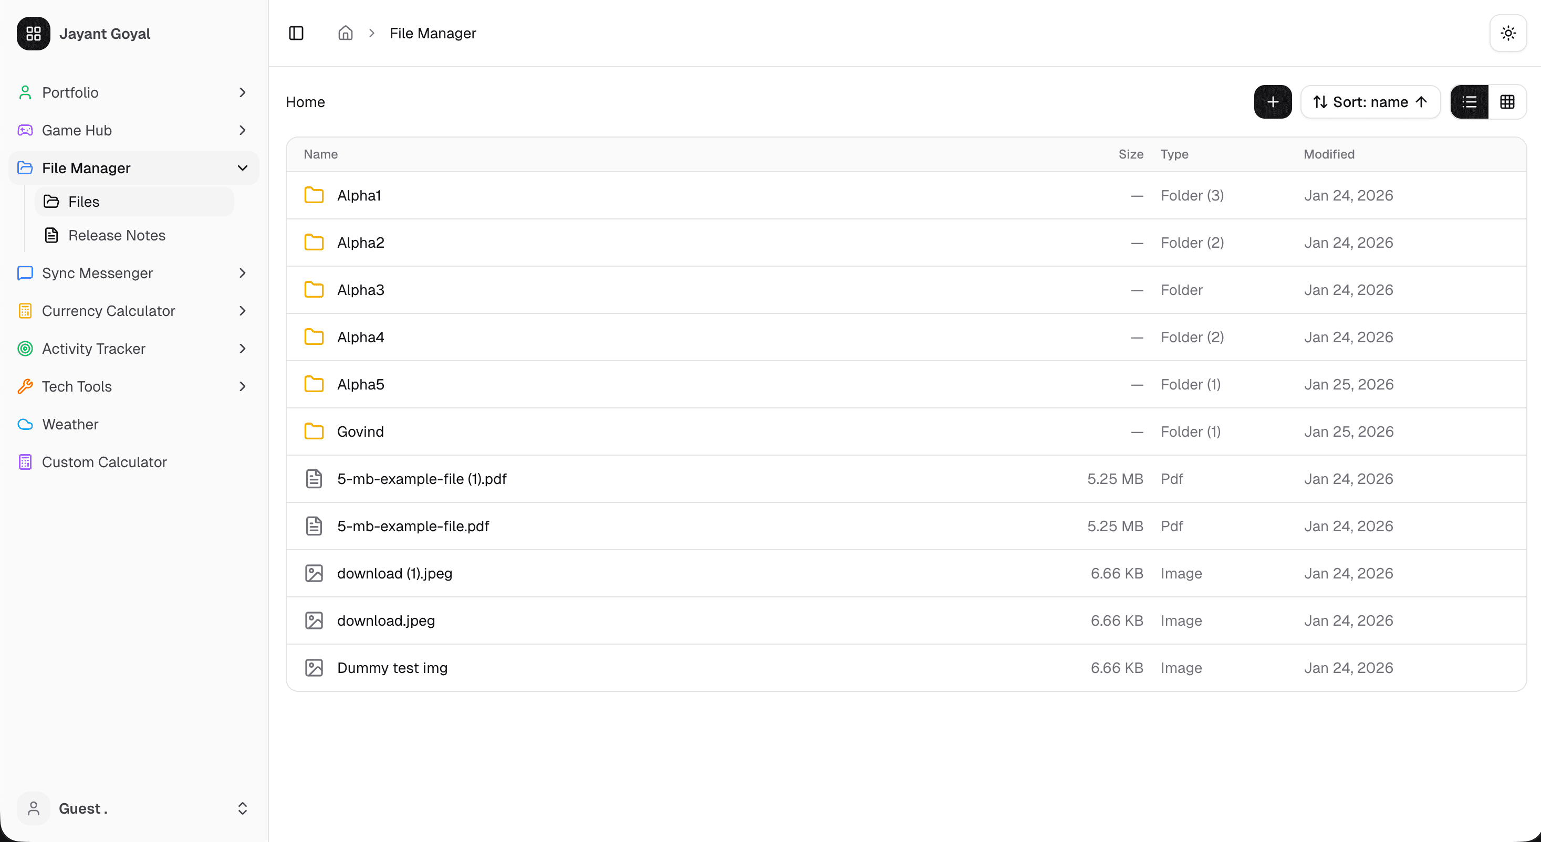Expand the Tech Tools chevron
Viewport: 1541px width, 842px height.
pyautogui.click(x=242, y=386)
